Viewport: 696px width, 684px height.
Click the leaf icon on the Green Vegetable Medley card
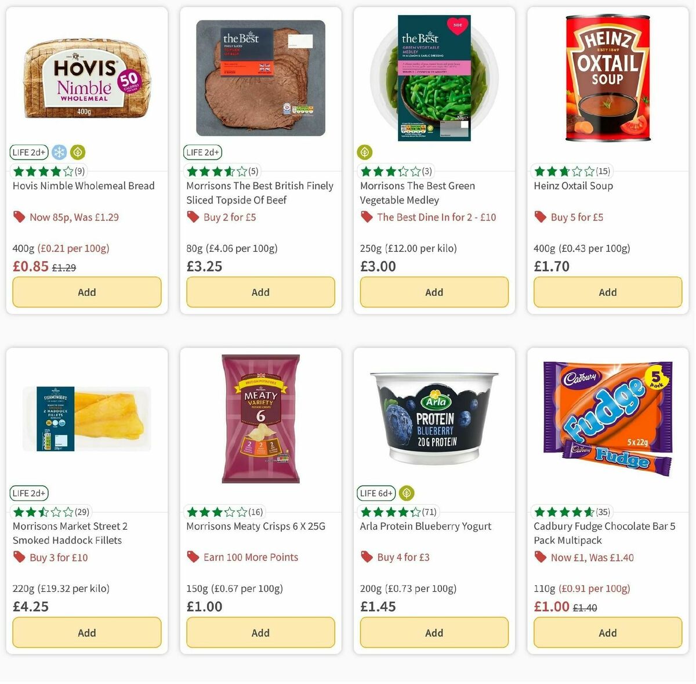click(364, 152)
